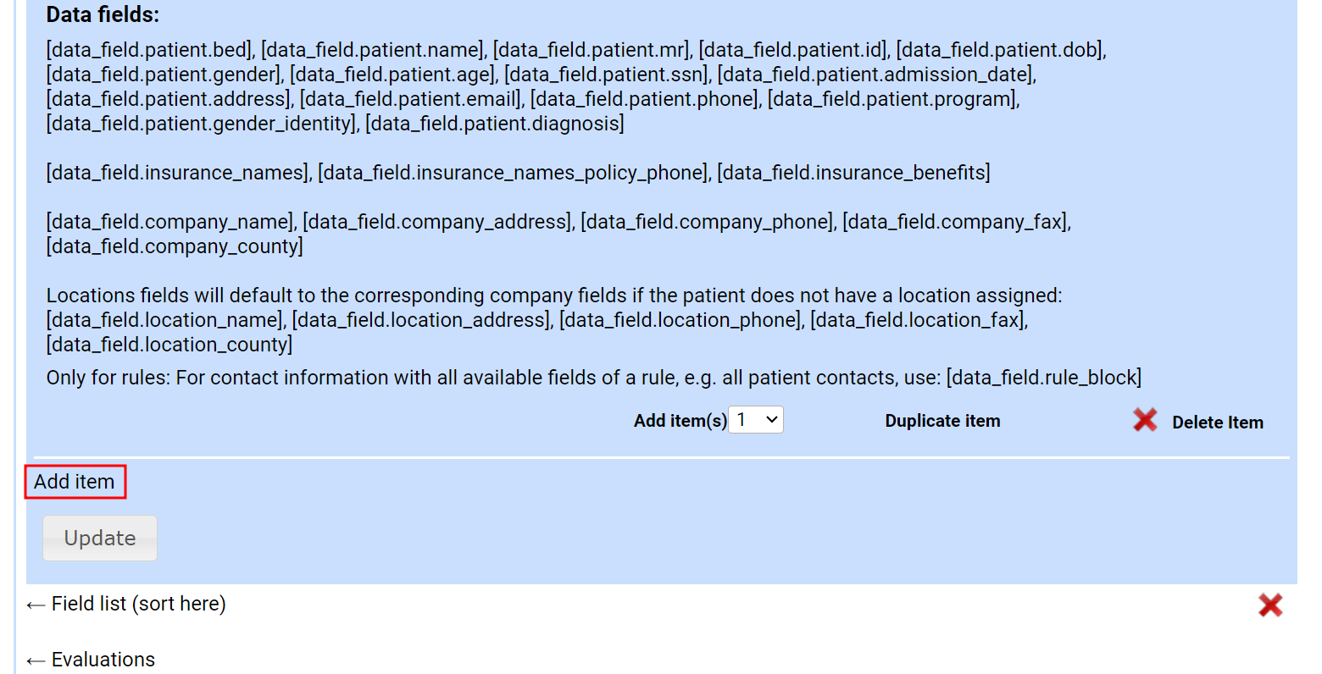The width and height of the screenshot is (1322, 674).
Task: Click the [data_field.insurance_benefits] token text
Action: coord(853,173)
